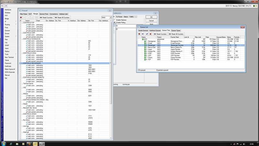Click OK in the wireless interface window

(x=151, y=17)
